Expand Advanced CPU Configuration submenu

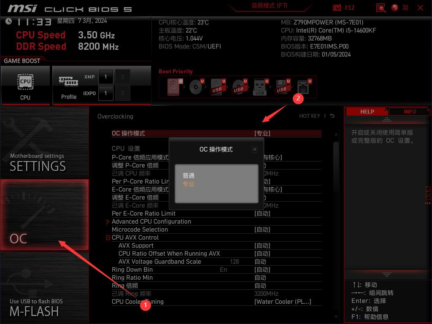pyautogui.click(x=151, y=221)
